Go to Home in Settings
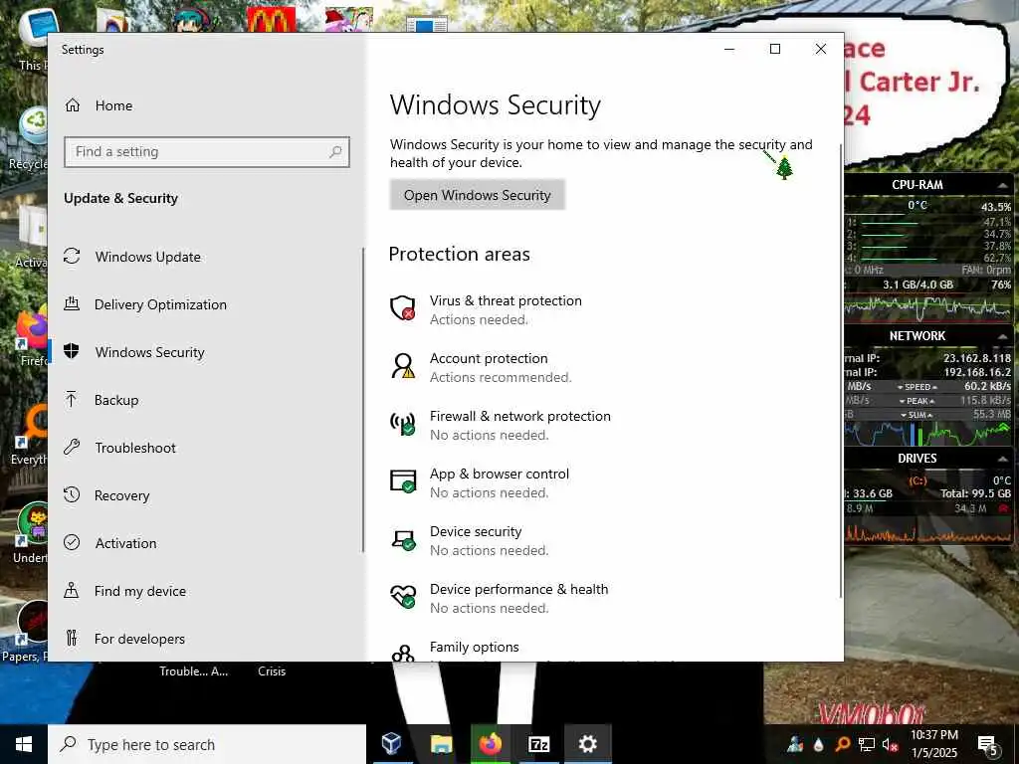Screen dimensions: 1019x764 coord(113,105)
